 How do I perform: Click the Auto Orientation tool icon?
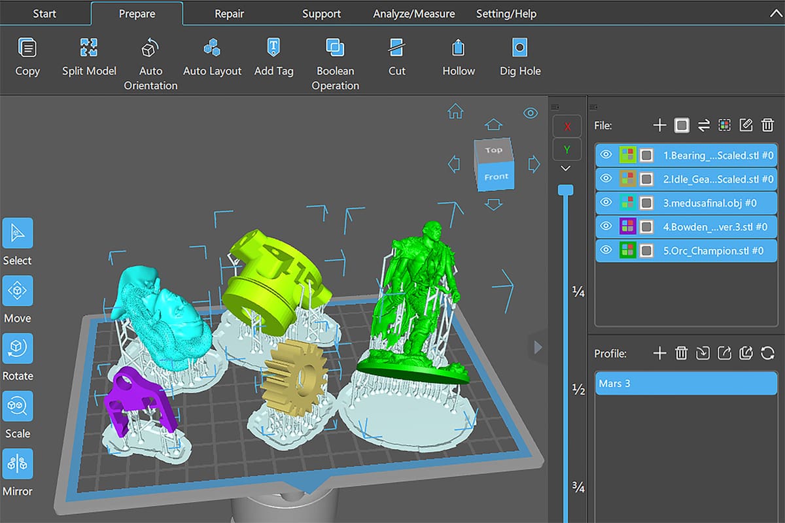(x=150, y=49)
